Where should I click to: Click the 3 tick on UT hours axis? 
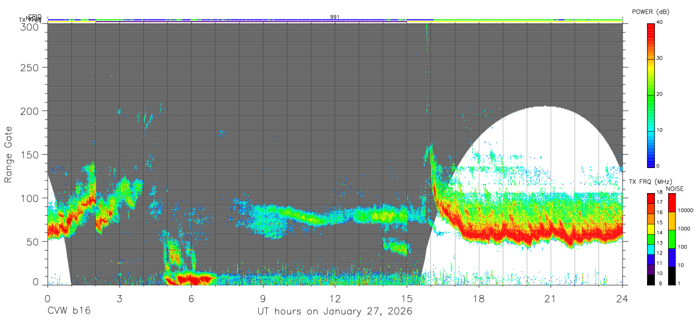119,298
